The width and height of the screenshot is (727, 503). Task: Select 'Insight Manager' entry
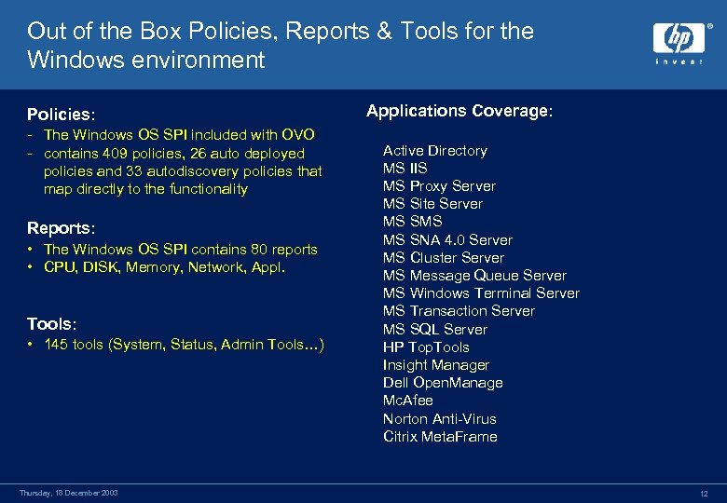click(436, 365)
